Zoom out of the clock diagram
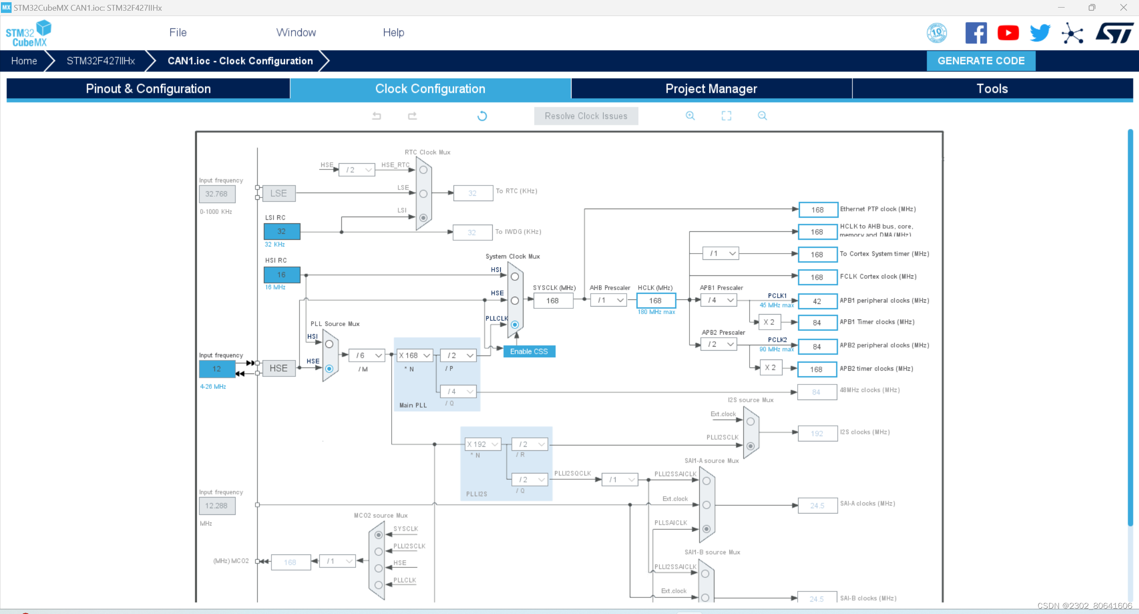This screenshot has height=614, width=1139. tap(762, 116)
